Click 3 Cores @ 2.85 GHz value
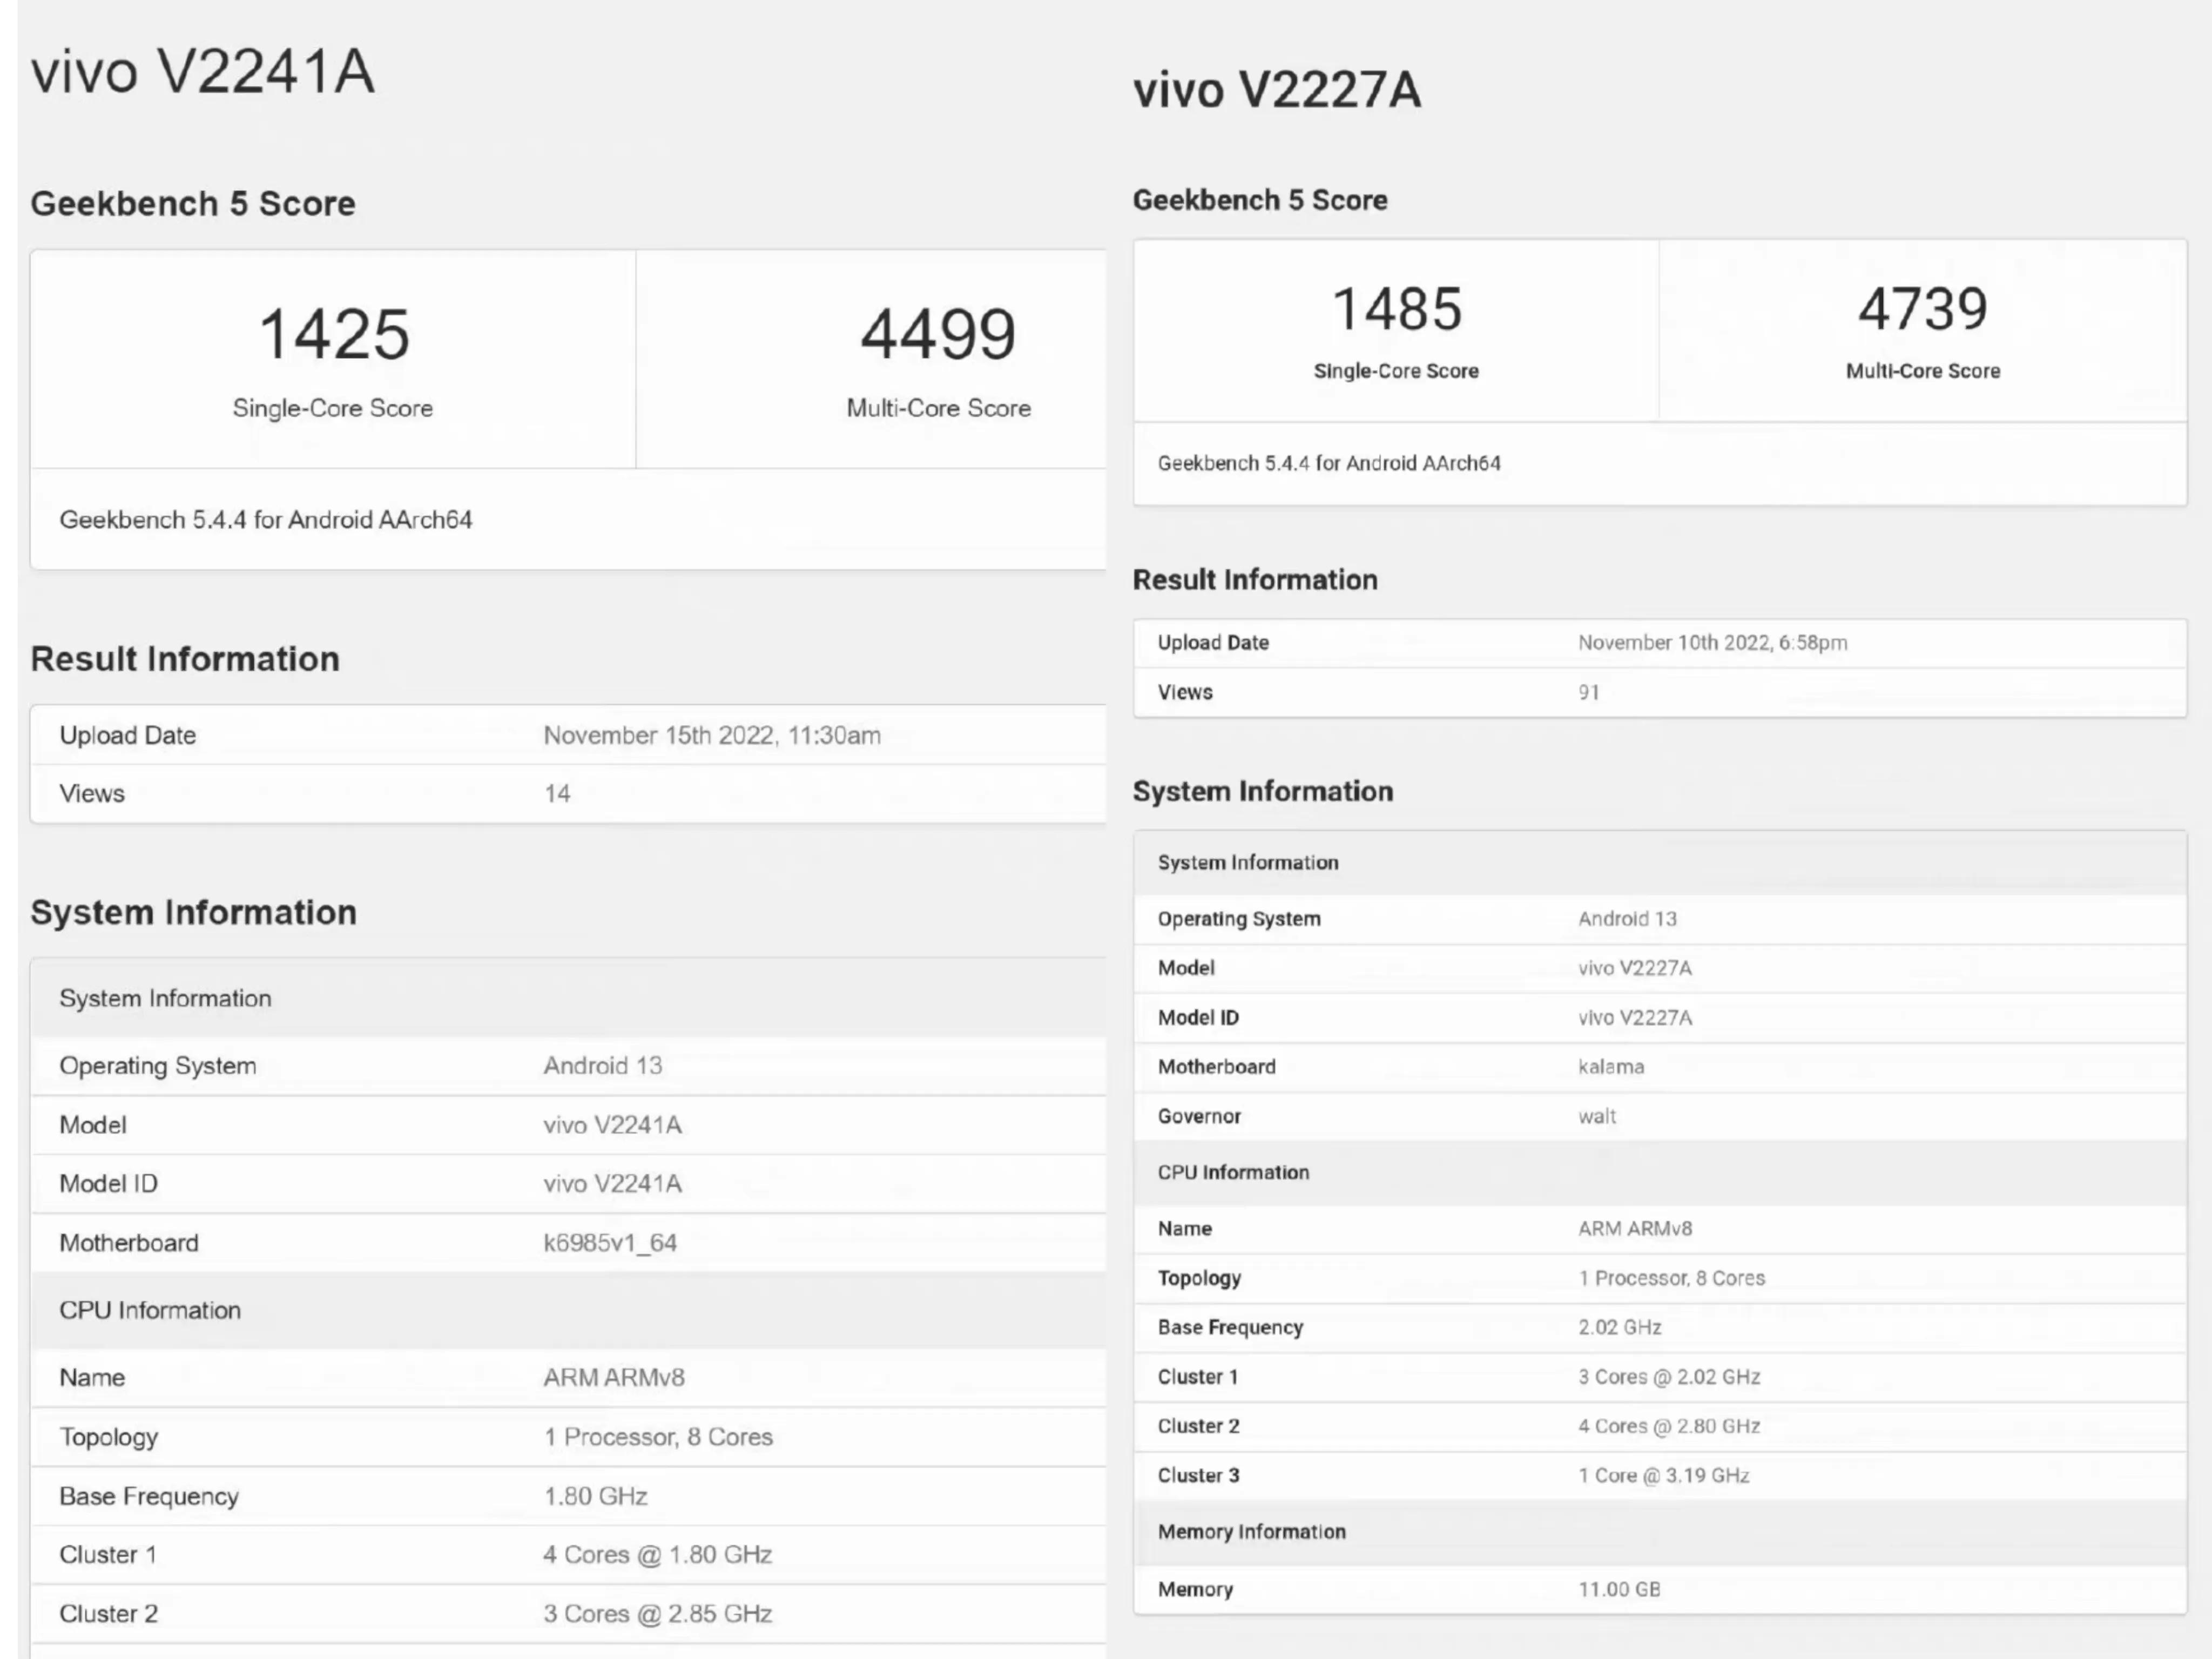Image resolution: width=2212 pixels, height=1659 pixels. (x=657, y=1614)
